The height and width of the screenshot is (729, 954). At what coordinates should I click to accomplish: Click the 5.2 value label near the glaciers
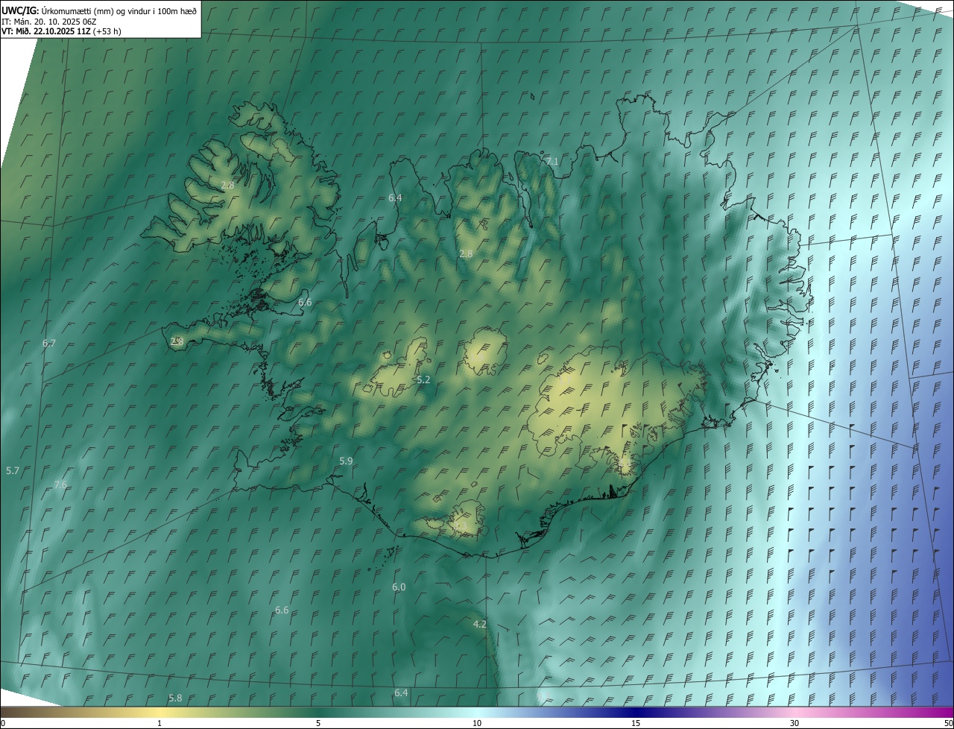[x=423, y=379]
